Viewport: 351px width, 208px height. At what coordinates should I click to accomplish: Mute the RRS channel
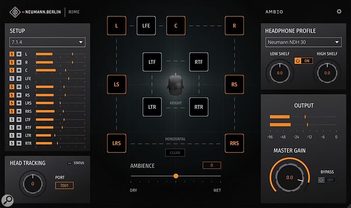[x=19, y=111]
